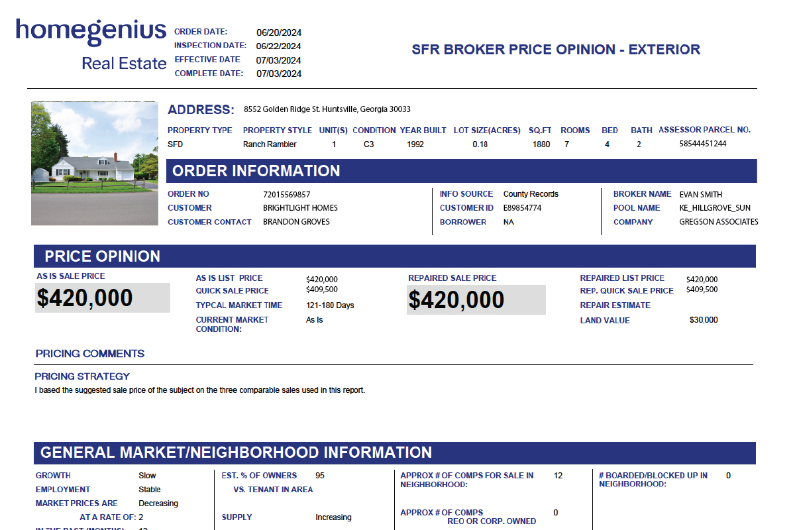Click the order date 06/20/2024
Screen dimensions: 795x530
[x=278, y=32]
